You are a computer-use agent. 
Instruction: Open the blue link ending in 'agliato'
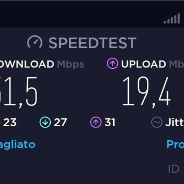(18, 145)
